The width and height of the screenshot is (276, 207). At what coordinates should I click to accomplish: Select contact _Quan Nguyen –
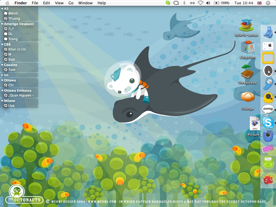[x=19, y=95]
